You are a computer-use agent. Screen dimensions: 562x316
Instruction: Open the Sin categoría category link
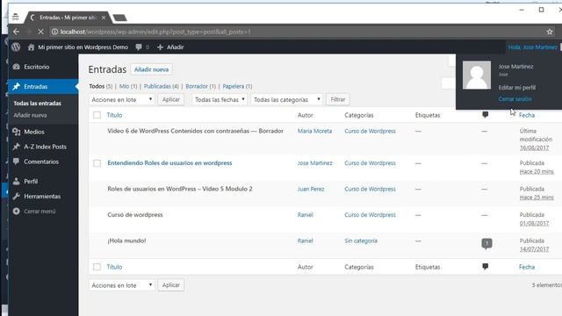pyautogui.click(x=361, y=241)
